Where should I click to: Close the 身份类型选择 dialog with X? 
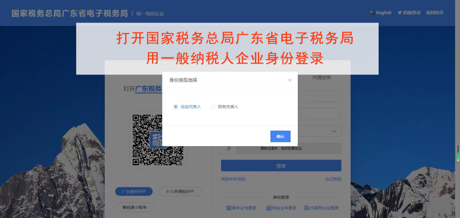(x=290, y=80)
